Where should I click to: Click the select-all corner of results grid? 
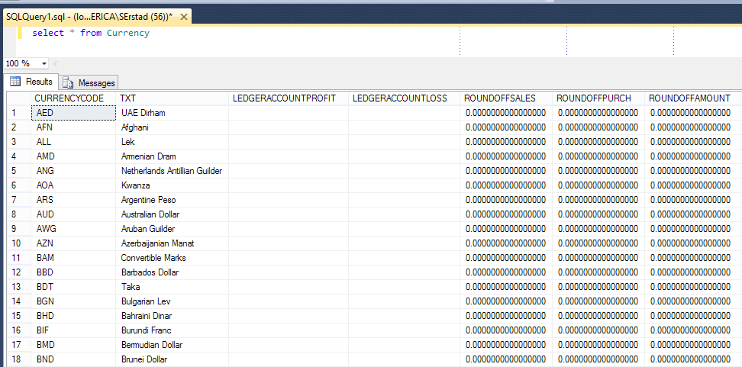coord(17,98)
